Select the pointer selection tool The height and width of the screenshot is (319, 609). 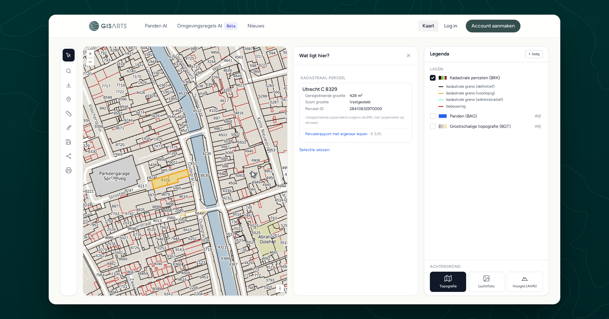69,55
